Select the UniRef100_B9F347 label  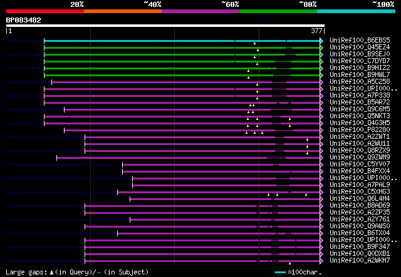(360, 247)
